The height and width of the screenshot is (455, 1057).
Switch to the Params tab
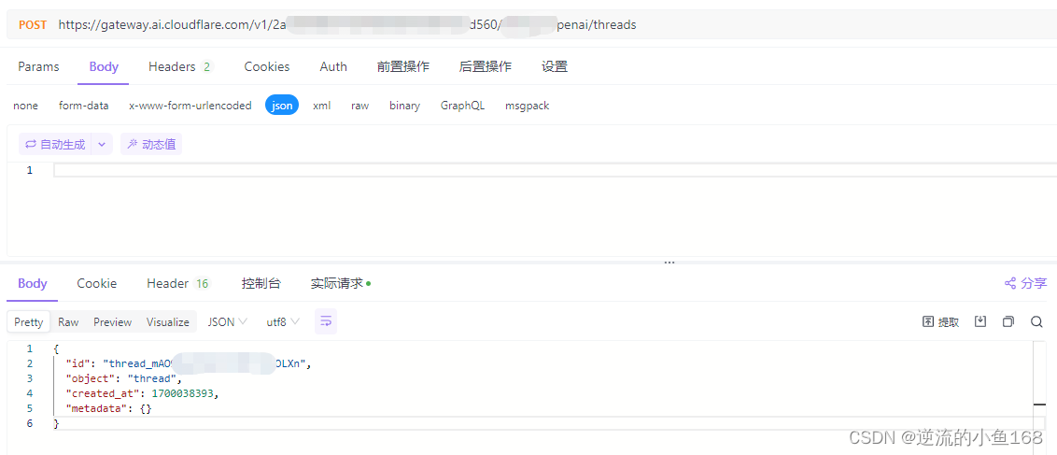(x=38, y=66)
